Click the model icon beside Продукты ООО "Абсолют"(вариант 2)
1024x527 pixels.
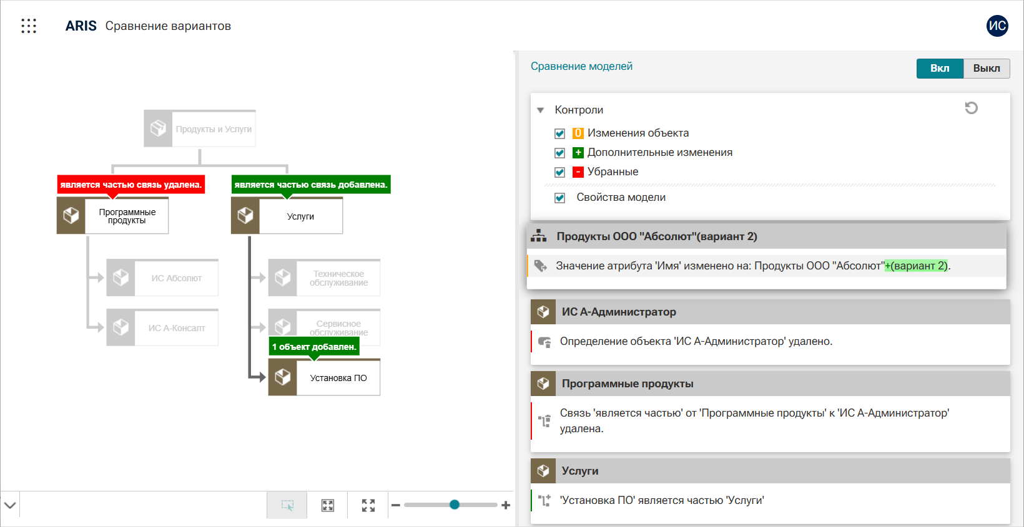[538, 236]
